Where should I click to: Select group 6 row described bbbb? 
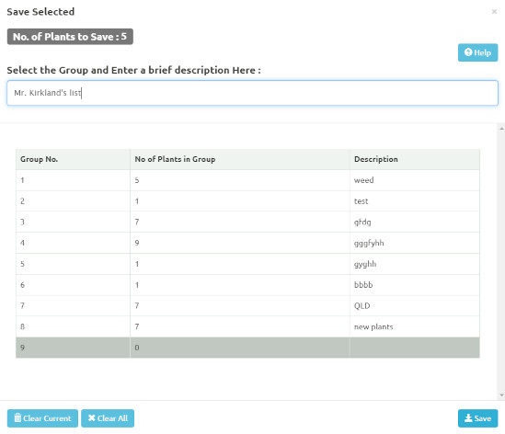[247, 285]
